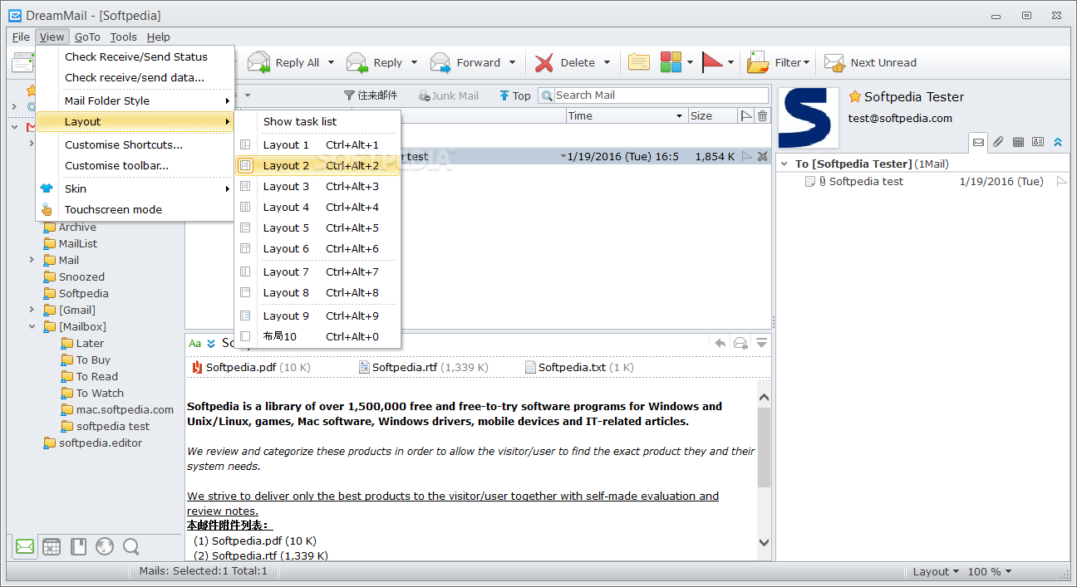
Task: Select the To Watch folder
Action: pos(92,393)
